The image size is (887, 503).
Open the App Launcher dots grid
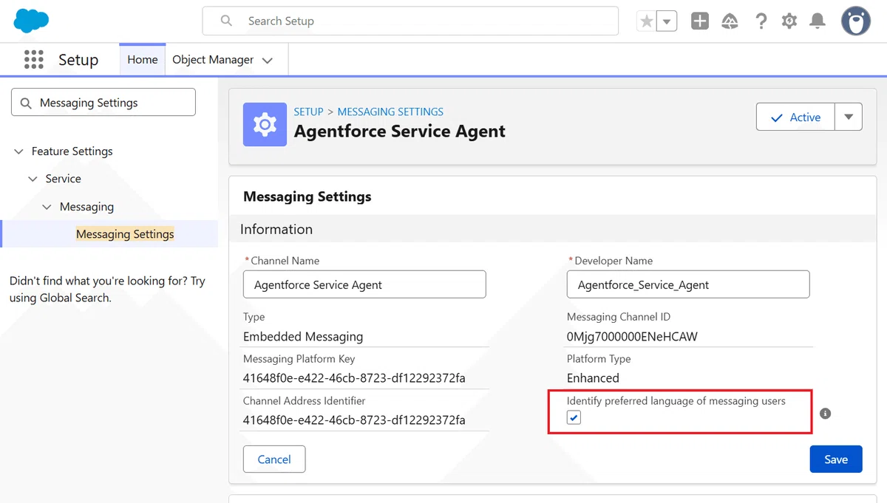click(x=33, y=60)
